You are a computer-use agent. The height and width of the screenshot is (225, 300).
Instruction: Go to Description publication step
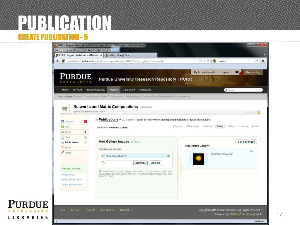tap(192, 126)
